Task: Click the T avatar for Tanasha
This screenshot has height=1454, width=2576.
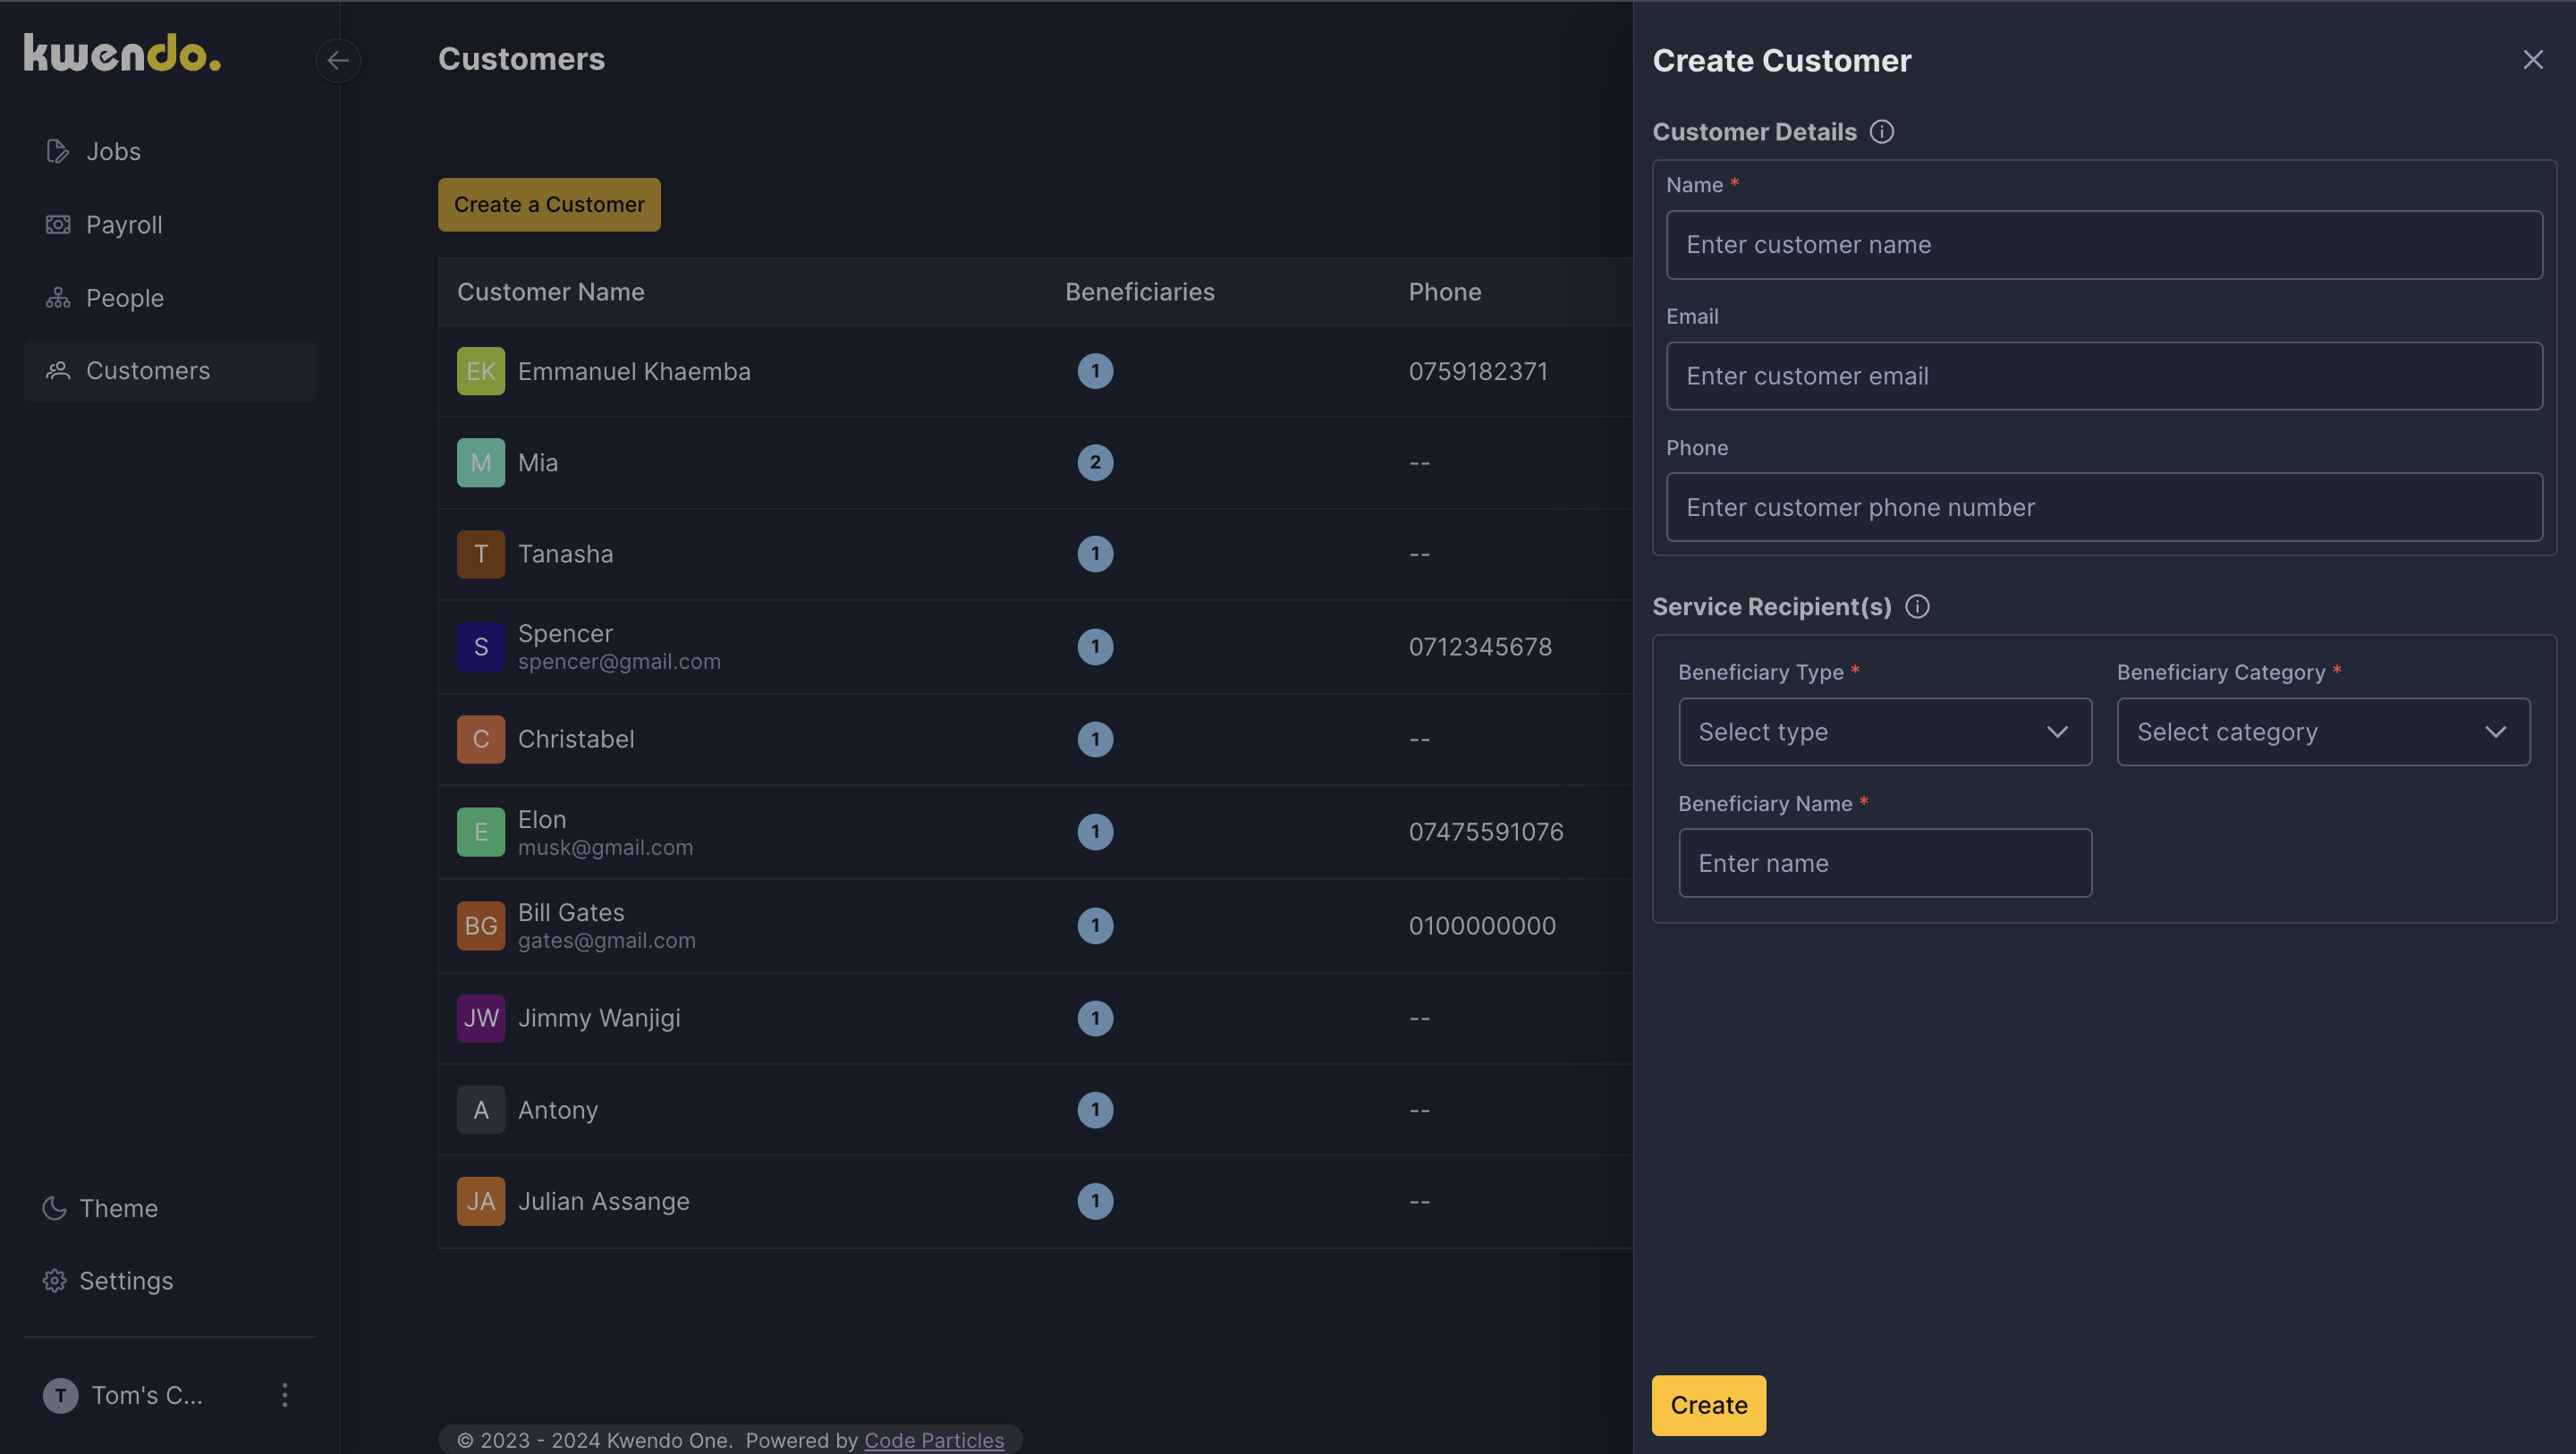Action: [481, 554]
